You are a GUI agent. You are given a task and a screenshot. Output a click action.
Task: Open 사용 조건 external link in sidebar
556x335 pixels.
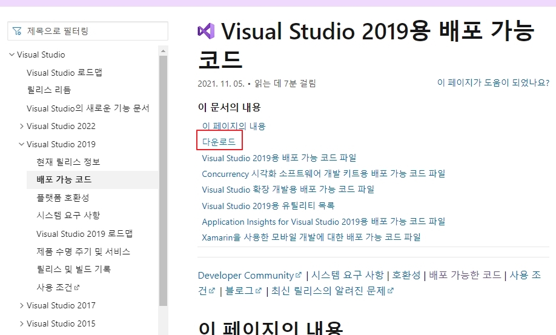(x=58, y=288)
